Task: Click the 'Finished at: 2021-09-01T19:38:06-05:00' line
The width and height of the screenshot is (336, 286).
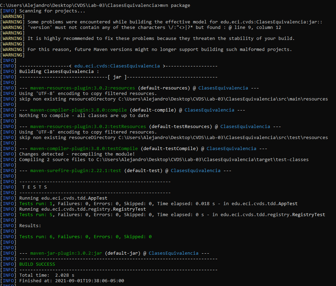Action: 72,280
